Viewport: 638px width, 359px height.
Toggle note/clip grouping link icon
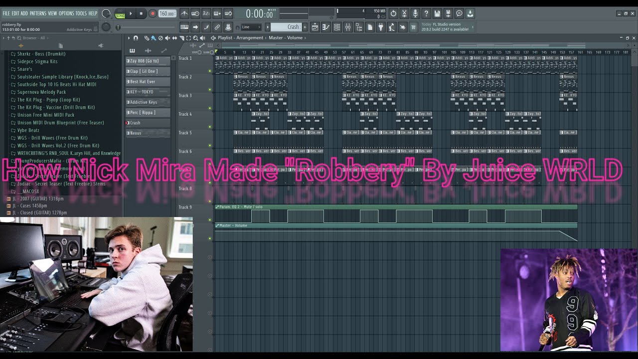click(217, 27)
